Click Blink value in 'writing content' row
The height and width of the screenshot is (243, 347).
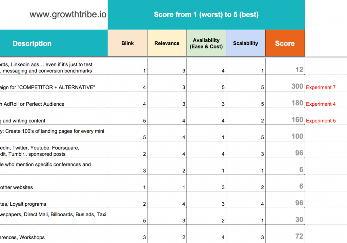point(127,116)
